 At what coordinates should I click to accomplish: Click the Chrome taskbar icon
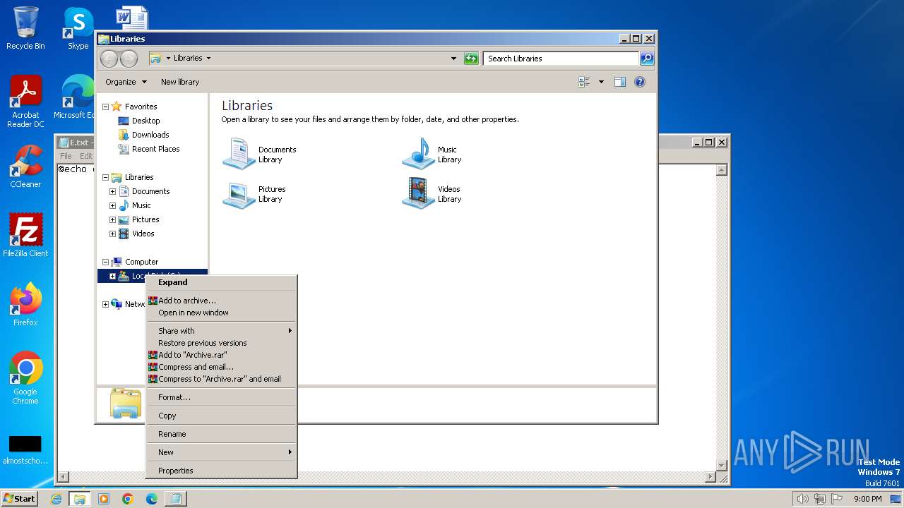[x=128, y=499]
